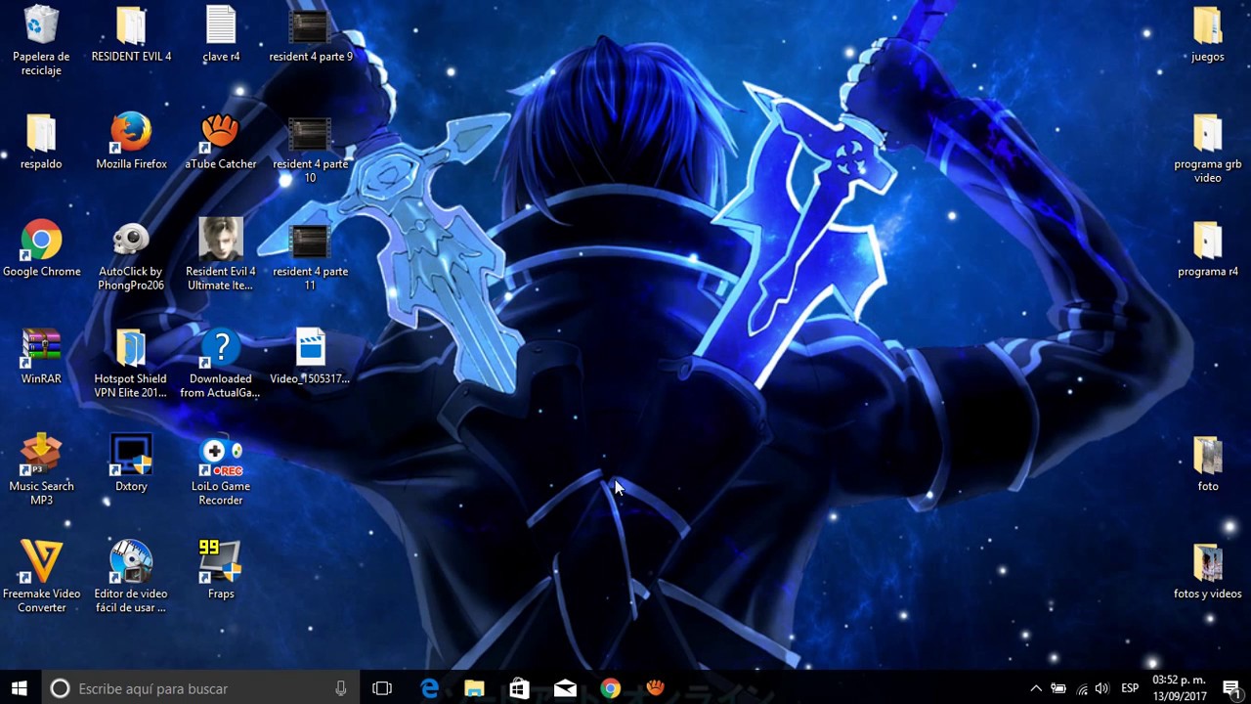The image size is (1251, 704).
Task: Open File Explorer from the taskbar
Action: pos(474,688)
